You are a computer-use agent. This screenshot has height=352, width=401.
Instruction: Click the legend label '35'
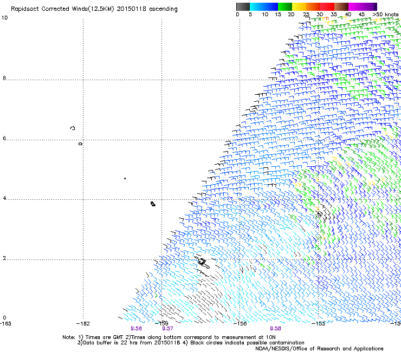tap(334, 15)
